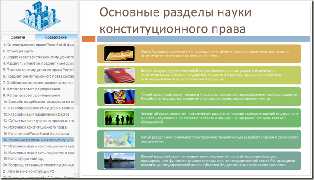Open item 13 Субъекты конституционно-правовых
The image size is (314, 180).
click(38, 121)
